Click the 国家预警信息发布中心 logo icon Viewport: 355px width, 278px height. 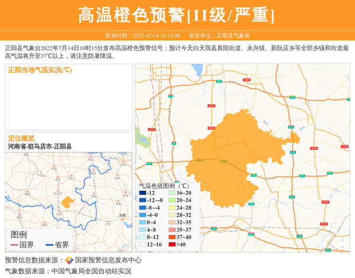click(x=69, y=260)
